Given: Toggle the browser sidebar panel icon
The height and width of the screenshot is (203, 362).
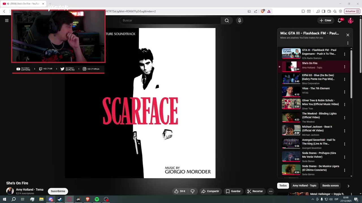Looking at the screenshot, I should click(323, 11).
